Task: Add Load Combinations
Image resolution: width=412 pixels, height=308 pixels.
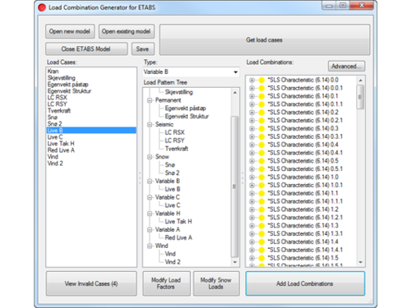Action: click(x=305, y=283)
